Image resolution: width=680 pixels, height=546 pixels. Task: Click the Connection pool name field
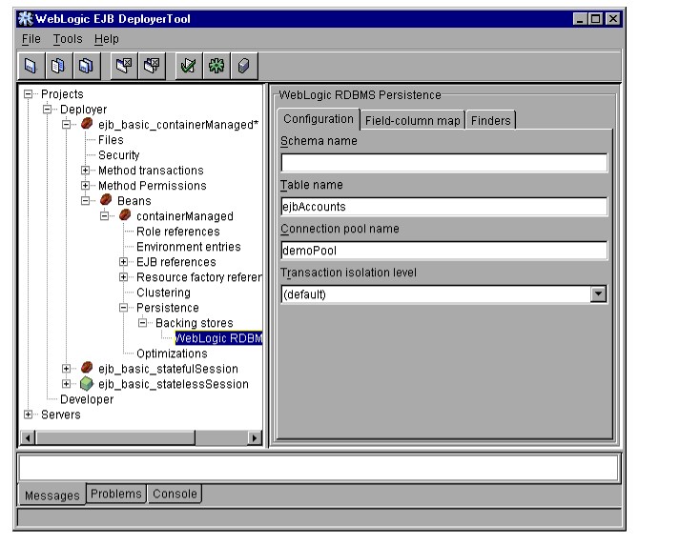click(x=444, y=251)
